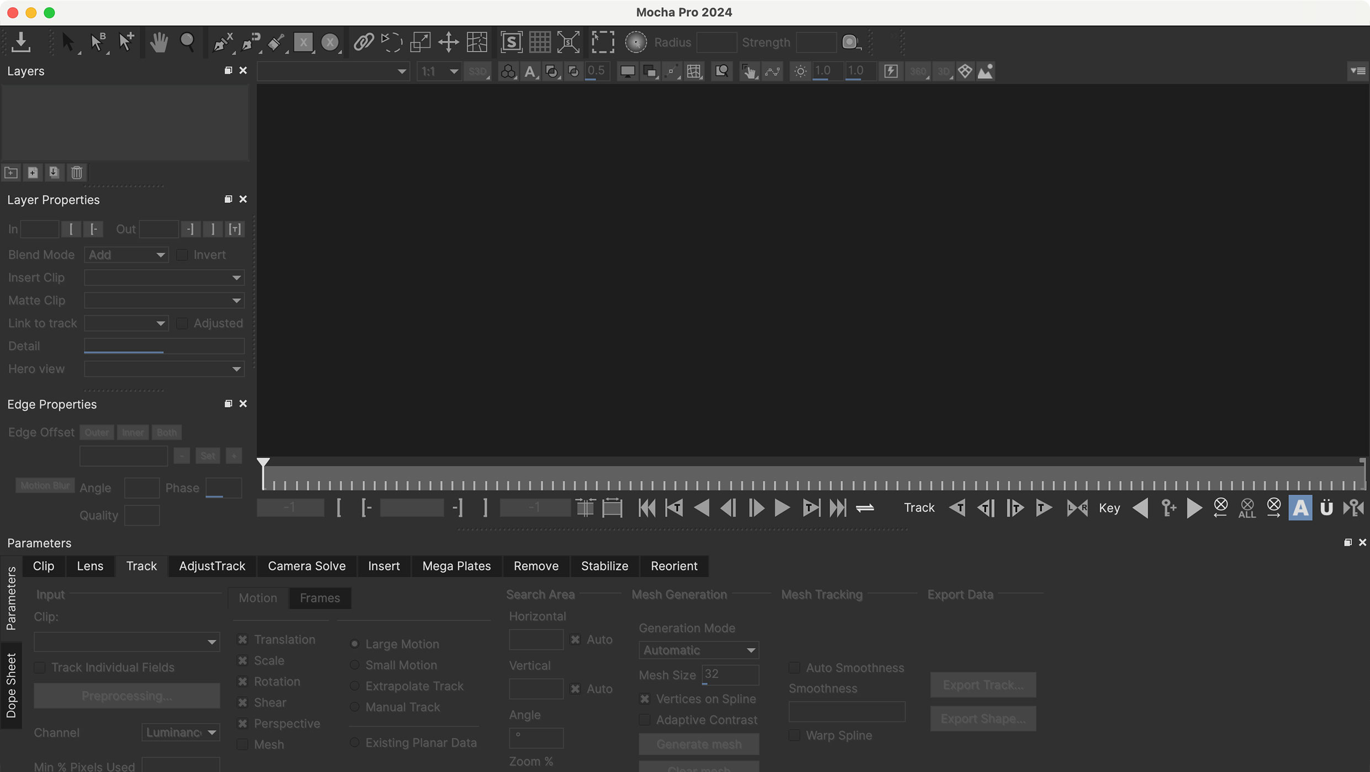
Task: Select the Zoom magnifier tool
Action: (x=188, y=42)
